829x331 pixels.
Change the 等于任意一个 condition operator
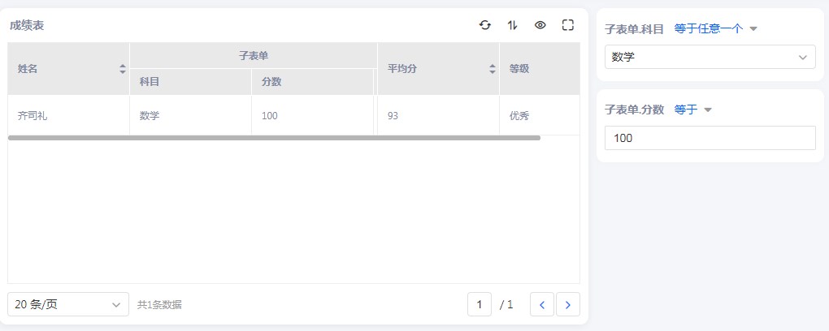coord(715,28)
